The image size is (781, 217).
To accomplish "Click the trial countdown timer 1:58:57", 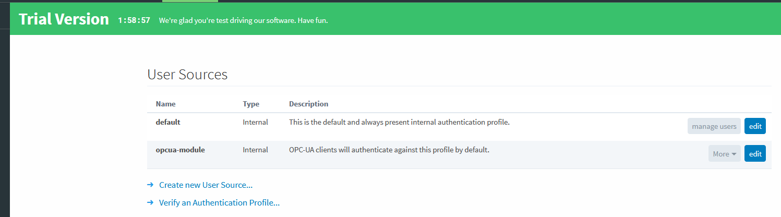I will click(x=134, y=20).
